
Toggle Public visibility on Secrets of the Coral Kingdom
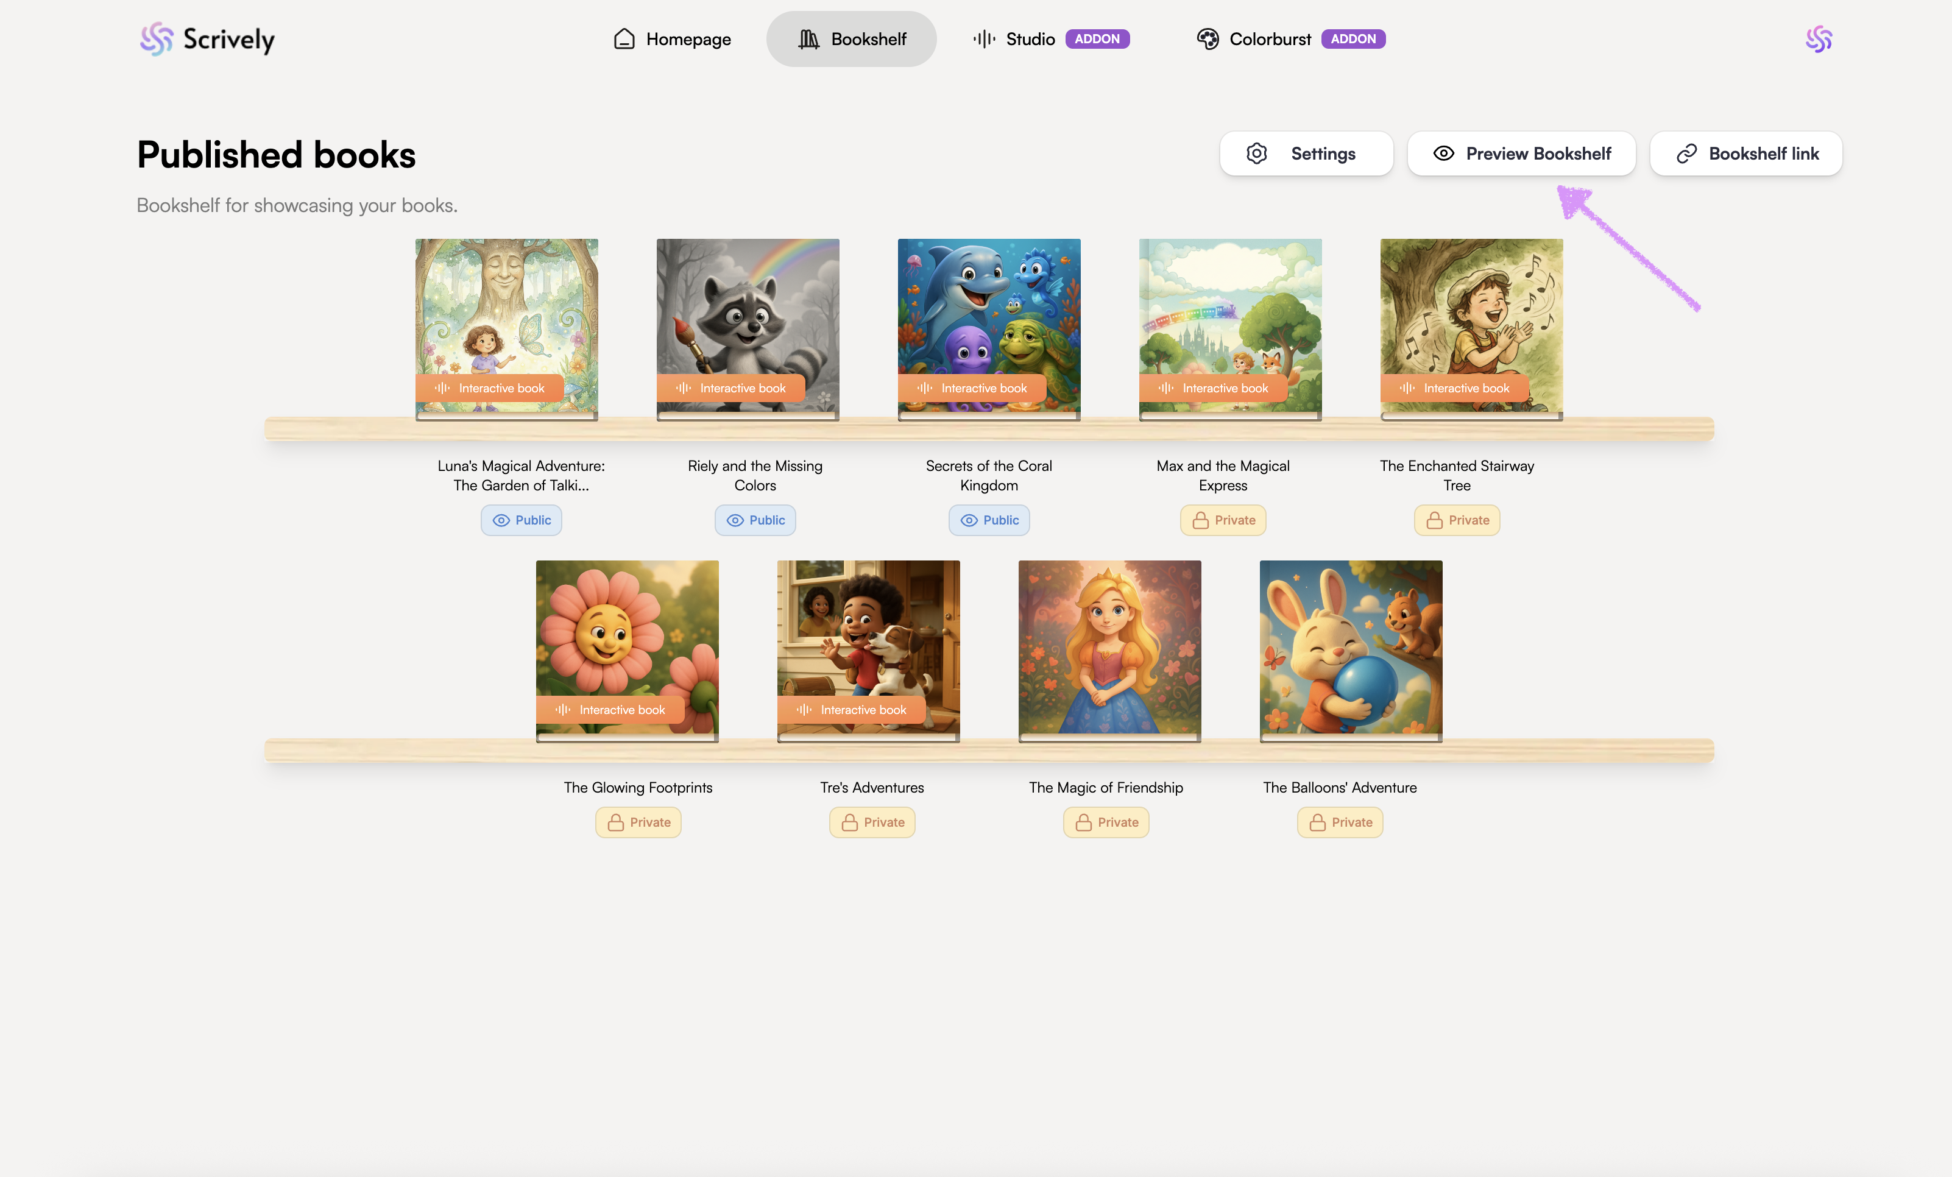point(989,520)
